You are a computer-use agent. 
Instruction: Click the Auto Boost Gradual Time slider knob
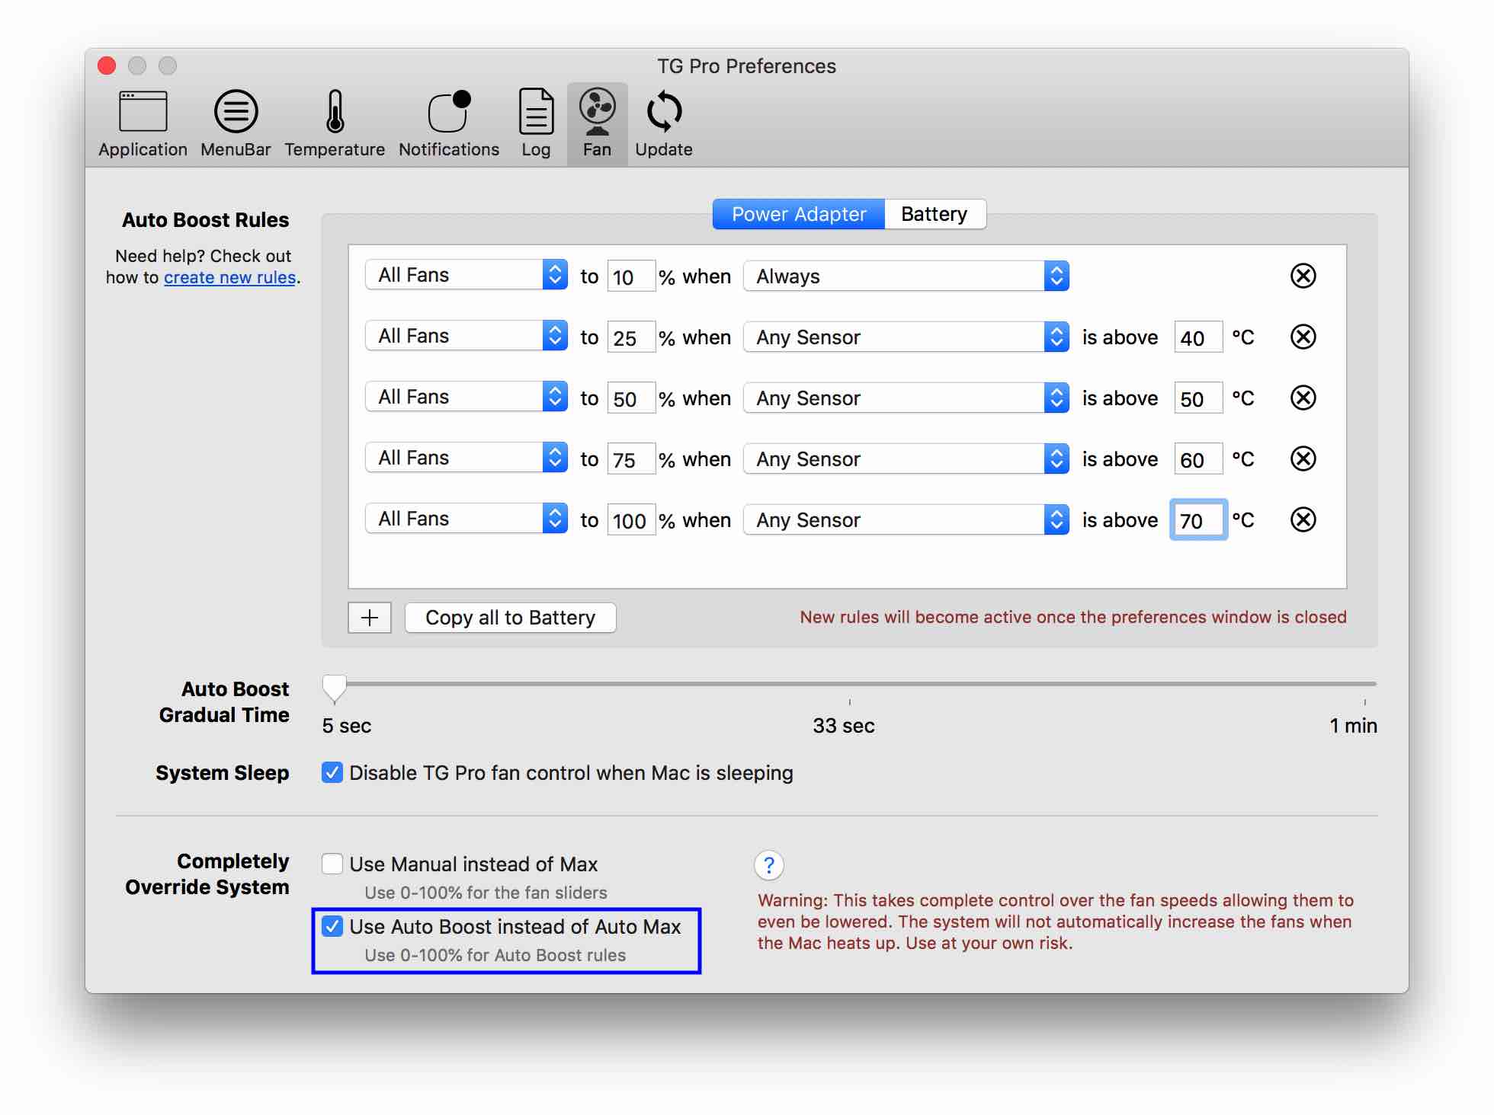click(x=334, y=687)
